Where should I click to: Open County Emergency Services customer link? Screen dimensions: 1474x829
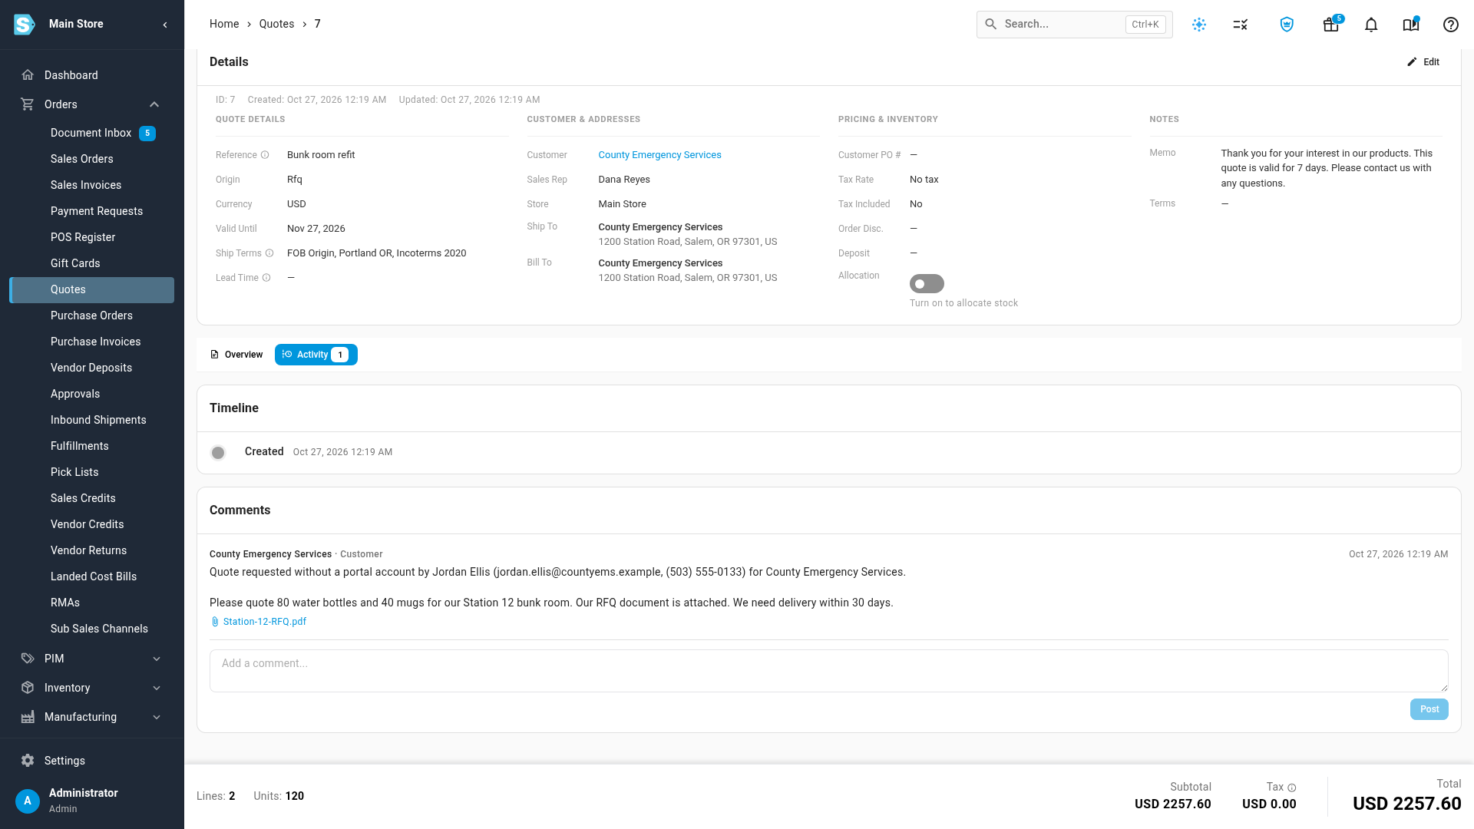coord(659,155)
